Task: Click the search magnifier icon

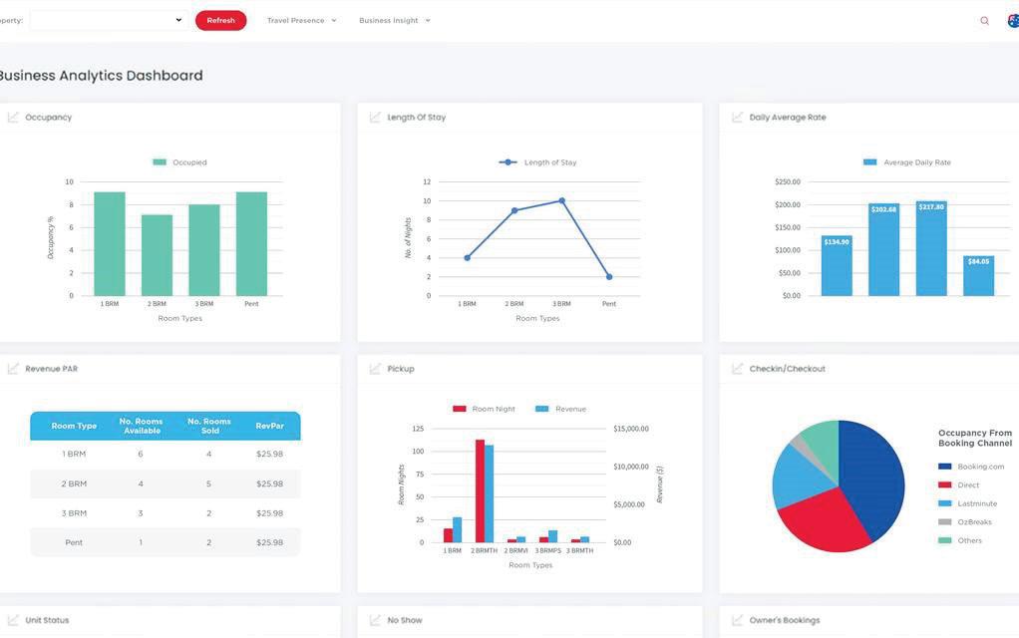Action: pyautogui.click(x=984, y=21)
